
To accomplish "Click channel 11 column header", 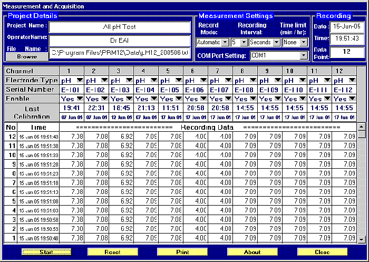I will (319, 71).
